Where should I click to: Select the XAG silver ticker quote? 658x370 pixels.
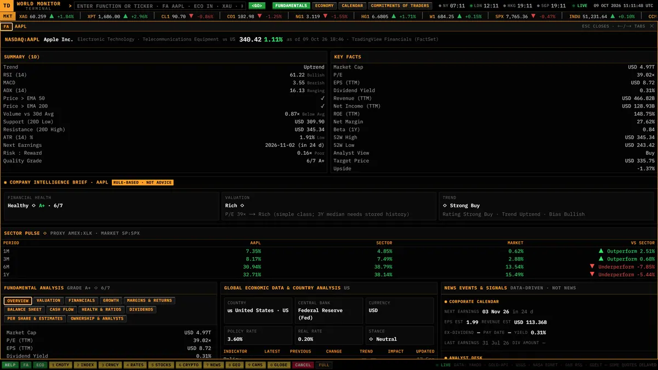pos(46,16)
